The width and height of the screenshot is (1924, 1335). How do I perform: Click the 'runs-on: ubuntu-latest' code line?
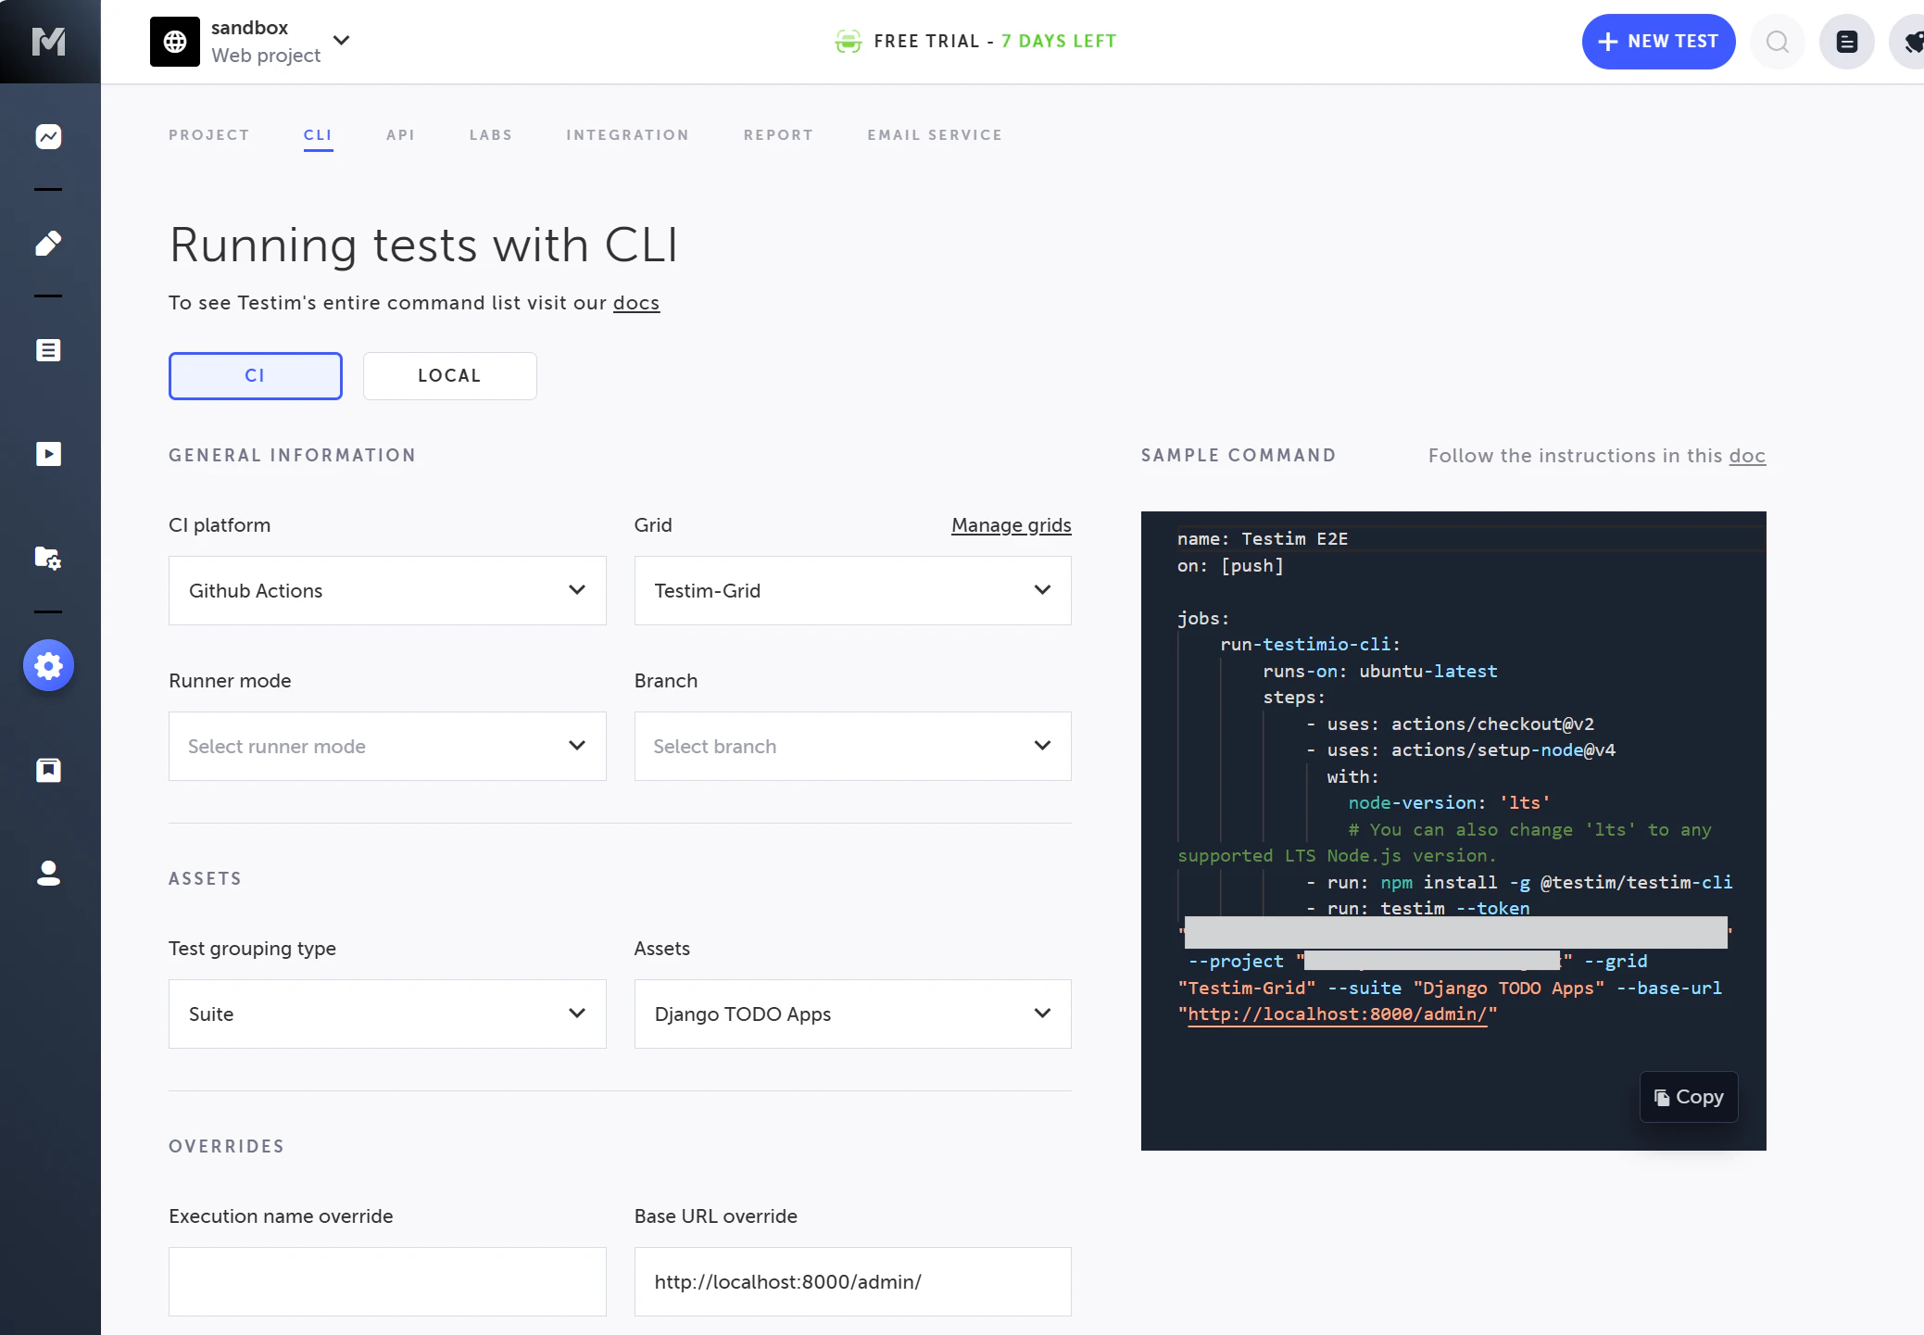coord(1380,672)
